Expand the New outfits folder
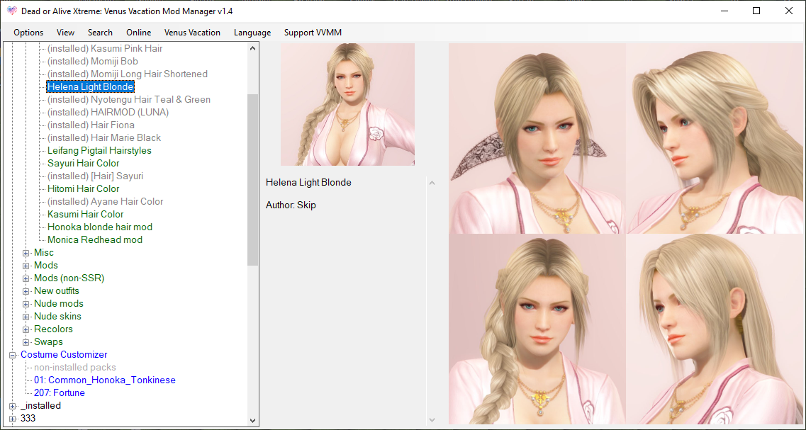 point(26,291)
